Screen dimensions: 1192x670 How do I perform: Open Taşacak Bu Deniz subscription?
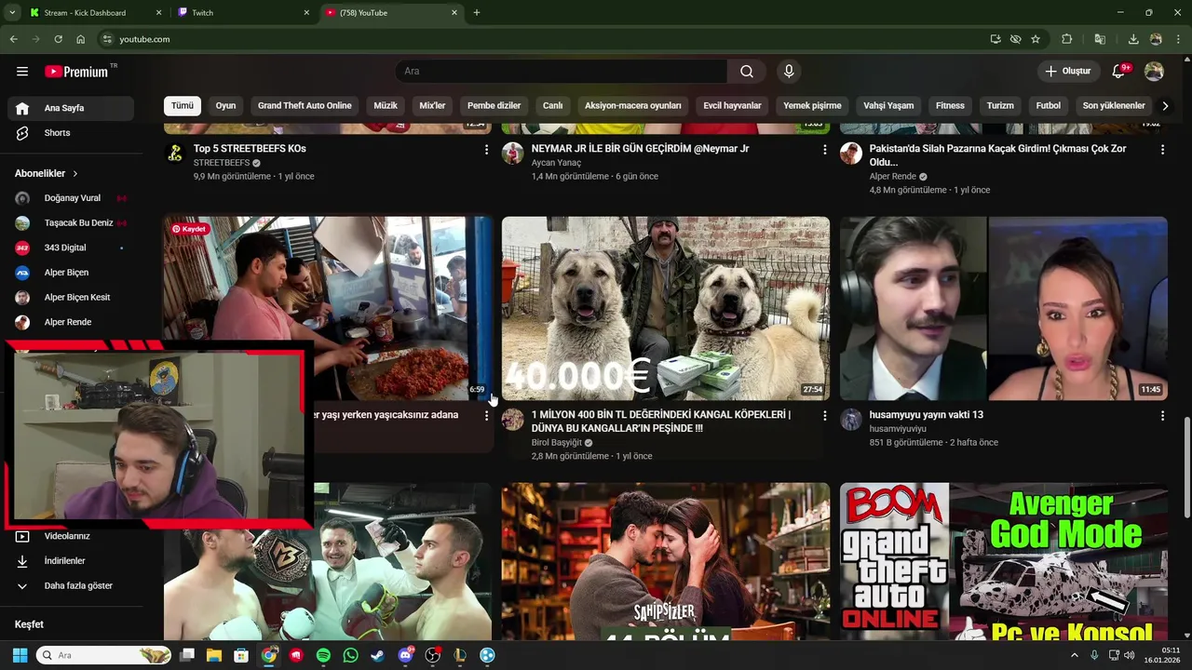click(71, 223)
